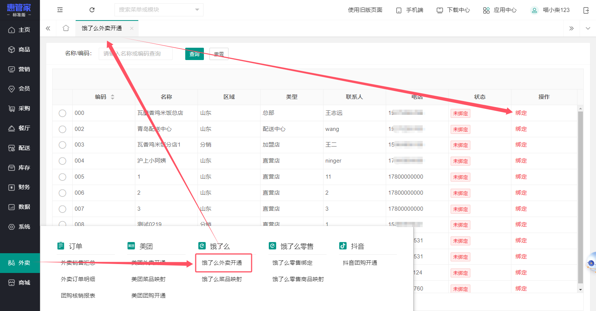Open 饿了么零售商品映射 menu entry

(x=298, y=279)
